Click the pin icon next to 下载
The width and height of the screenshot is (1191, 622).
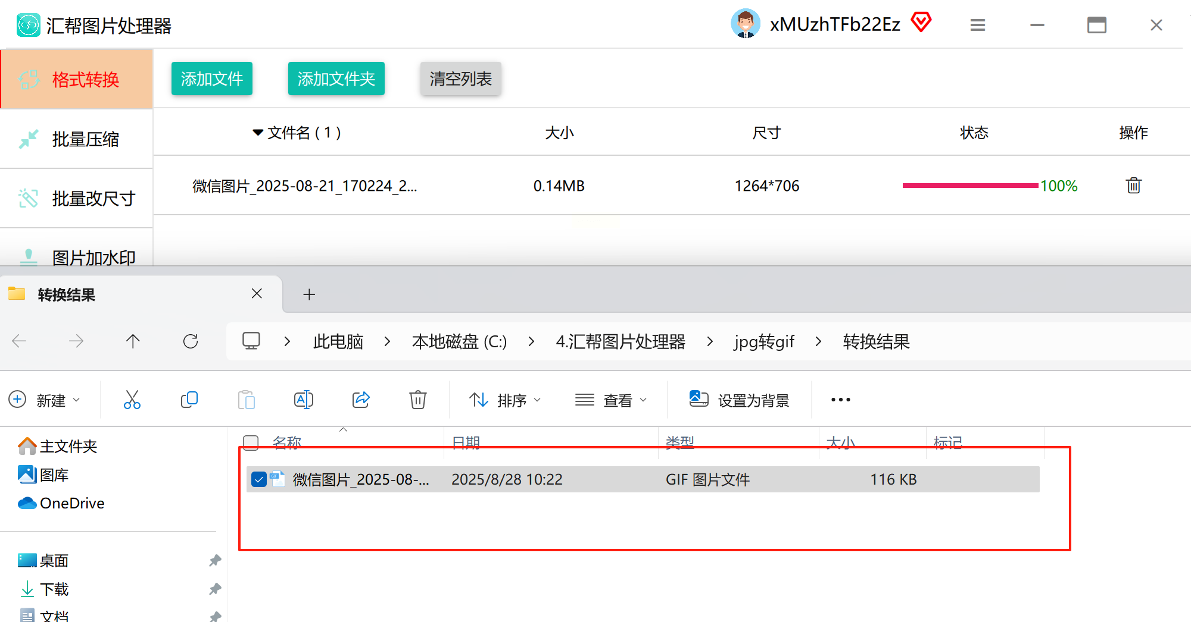[x=215, y=589]
